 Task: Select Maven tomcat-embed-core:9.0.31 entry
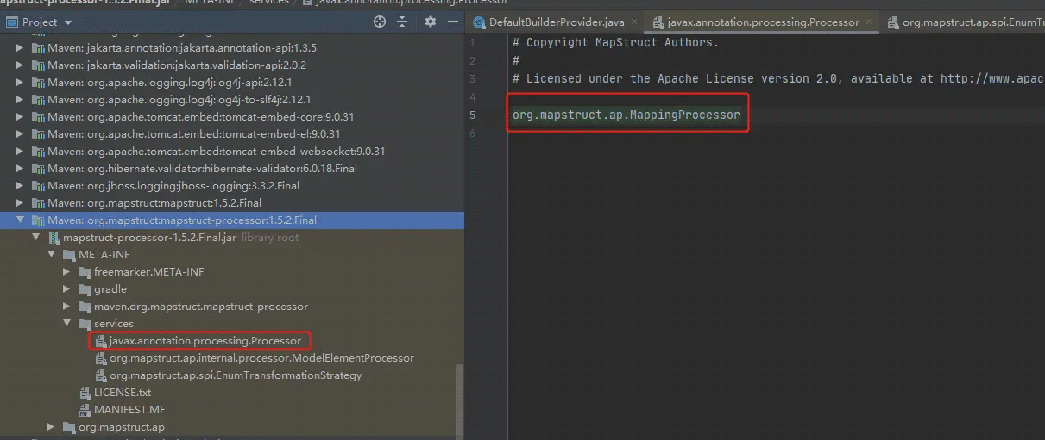click(201, 117)
